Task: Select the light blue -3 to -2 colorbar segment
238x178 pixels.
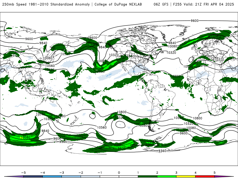Action: tap(71, 177)
